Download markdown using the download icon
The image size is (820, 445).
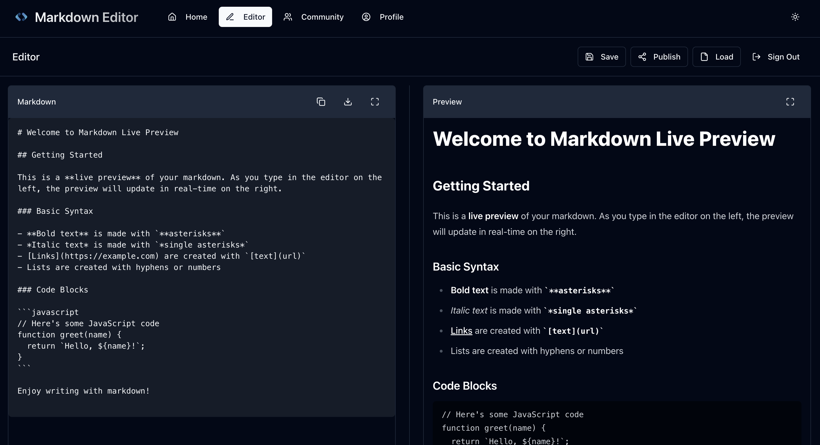(x=348, y=102)
